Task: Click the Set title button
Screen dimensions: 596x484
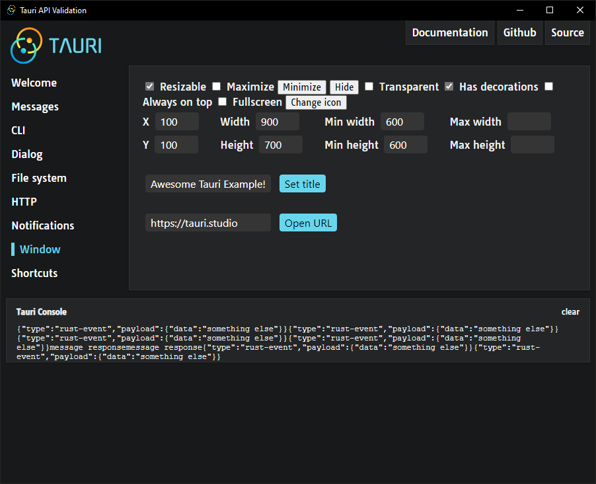Action: [x=302, y=184]
